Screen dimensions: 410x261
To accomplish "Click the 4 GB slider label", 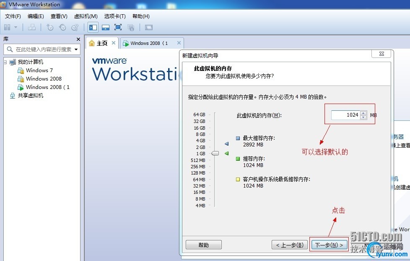I will (200, 141).
